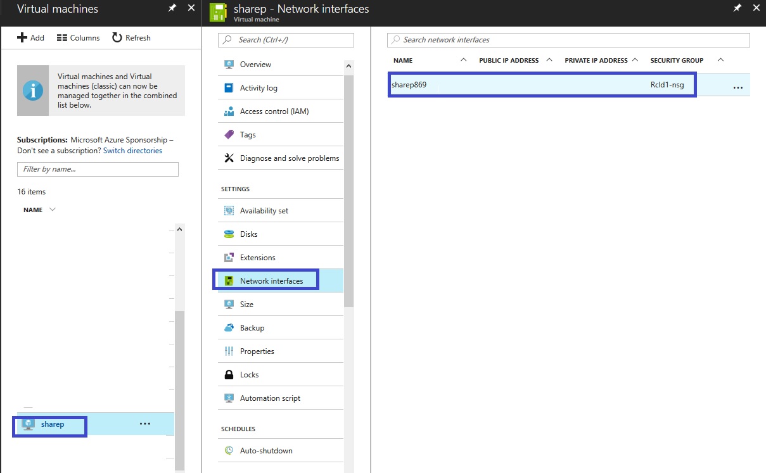This screenshot has width=766, height=473.
Task: Open the Disks settings
Action: click(248, 234)
